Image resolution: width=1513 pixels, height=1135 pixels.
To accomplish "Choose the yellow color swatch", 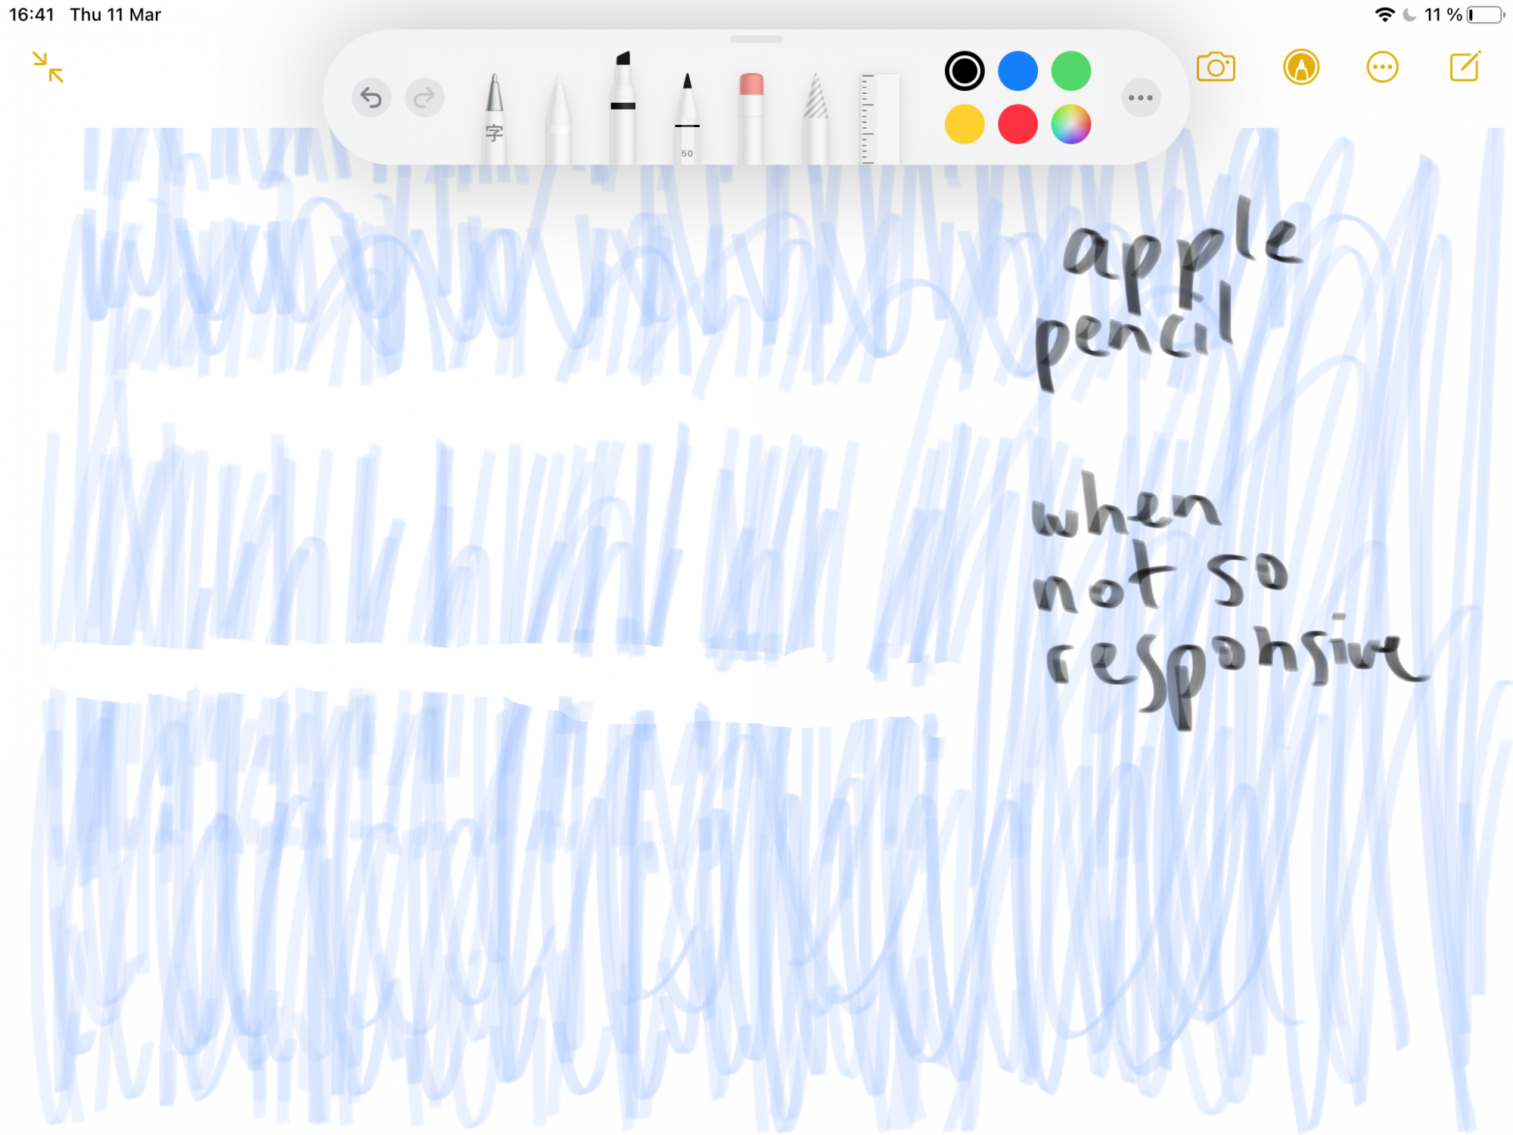I will click(965, 124).
